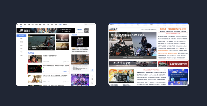Click the grey caption bar under motorcycle slideshow
The height and width of the screenshot is (106, 207).
[x=133, y=58]
